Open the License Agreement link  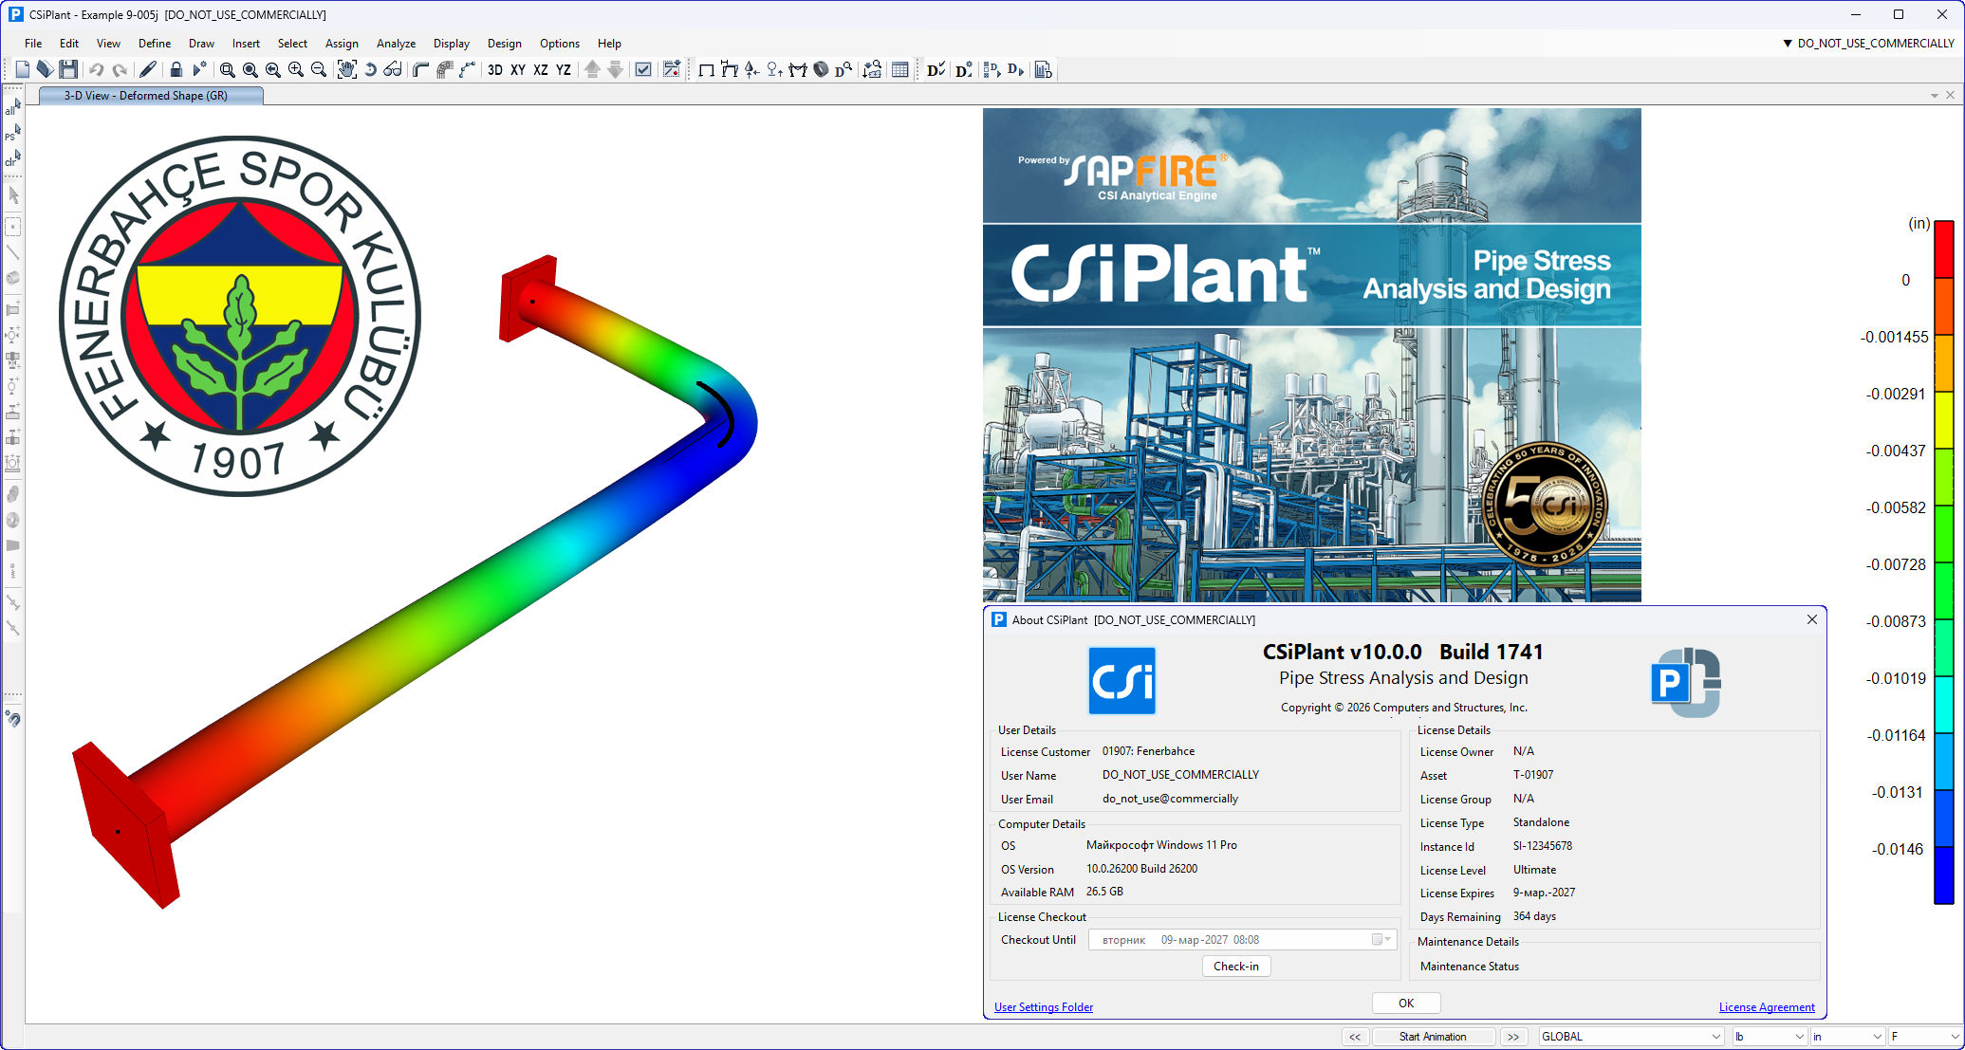tap(1767, 1006)
